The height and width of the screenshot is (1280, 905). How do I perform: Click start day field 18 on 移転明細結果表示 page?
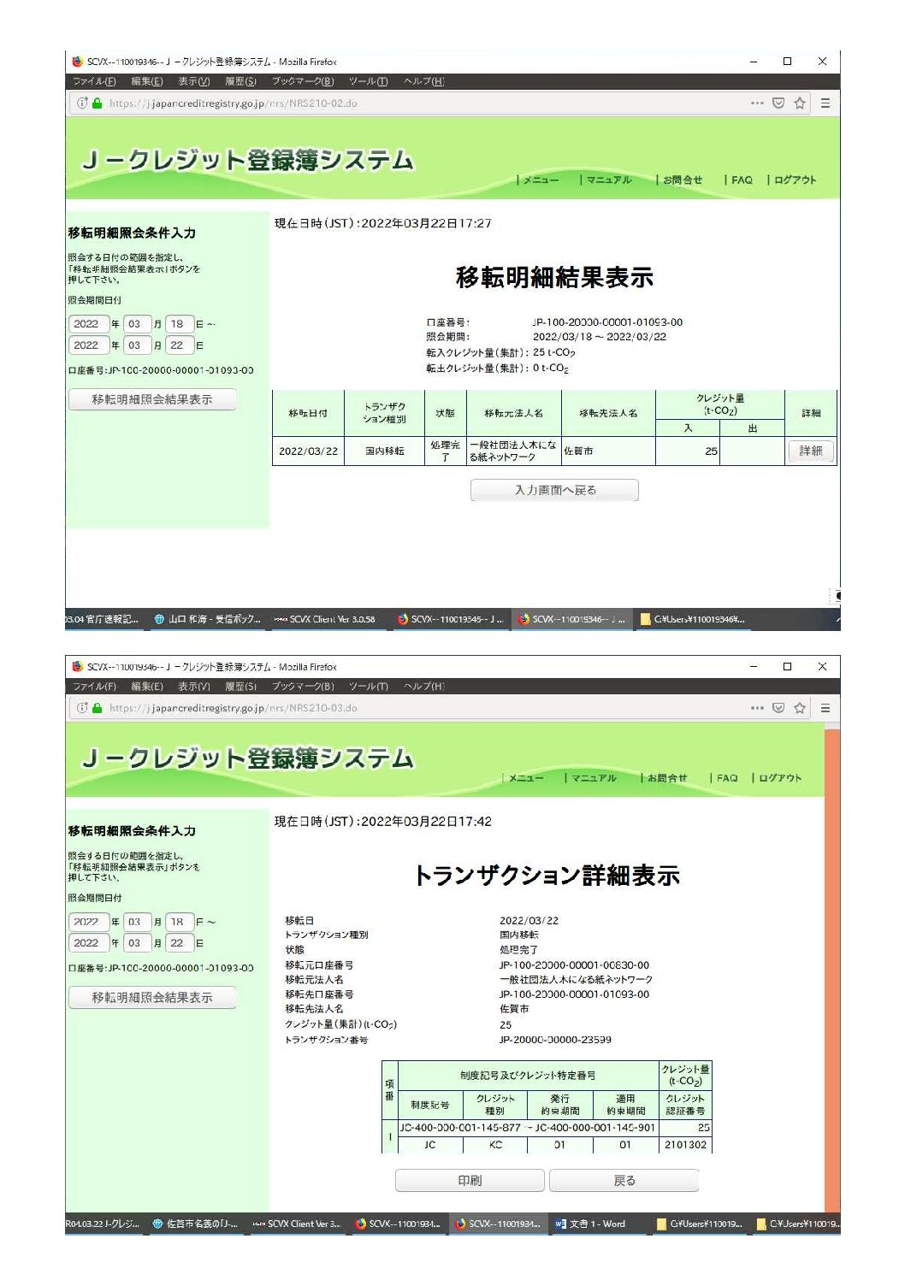pyautogui.click(x=178, y=324)
